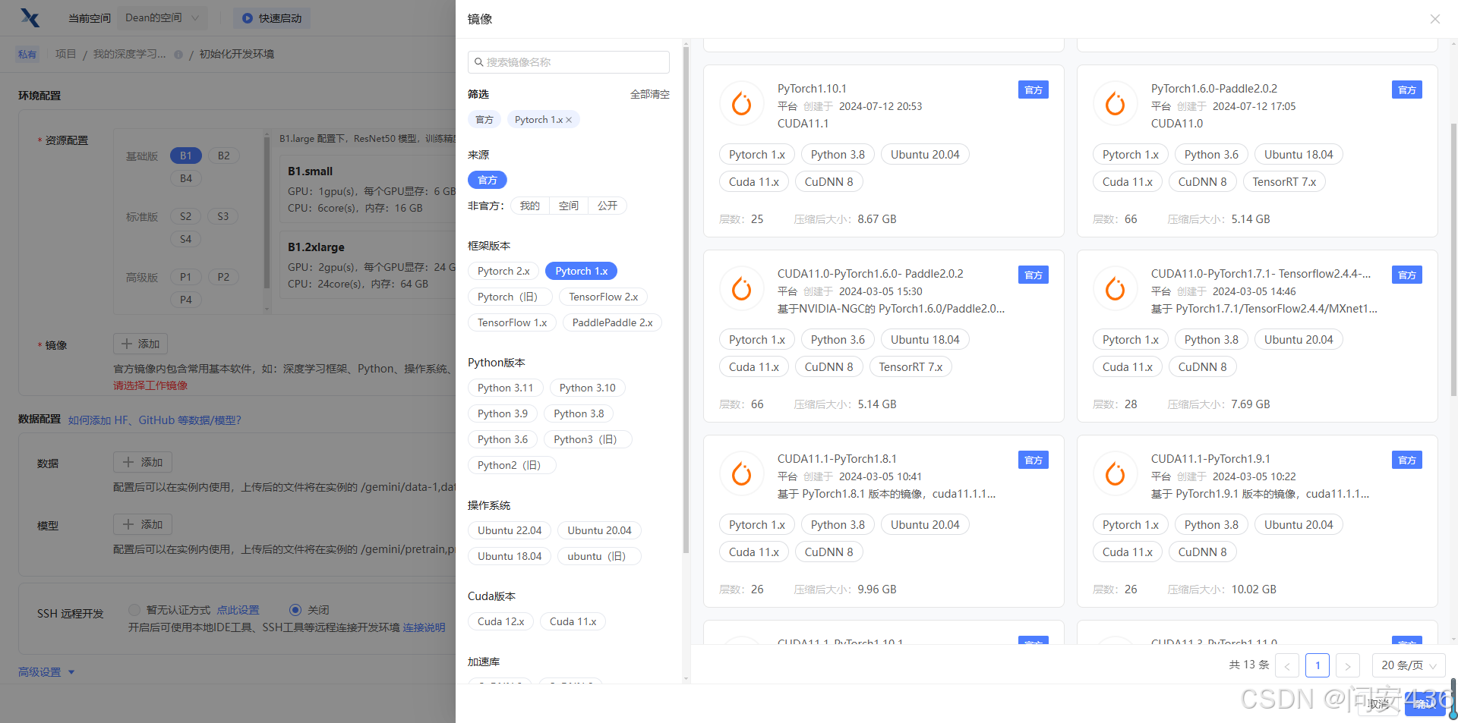Deselect the Pytorch 1.x framework filter
Viewport: 1458px width, 723px height.
(582, 271)
